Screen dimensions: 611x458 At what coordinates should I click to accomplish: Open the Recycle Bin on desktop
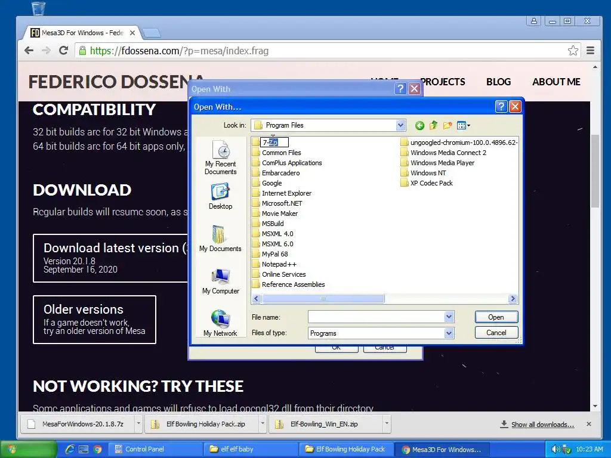[38, 8]
